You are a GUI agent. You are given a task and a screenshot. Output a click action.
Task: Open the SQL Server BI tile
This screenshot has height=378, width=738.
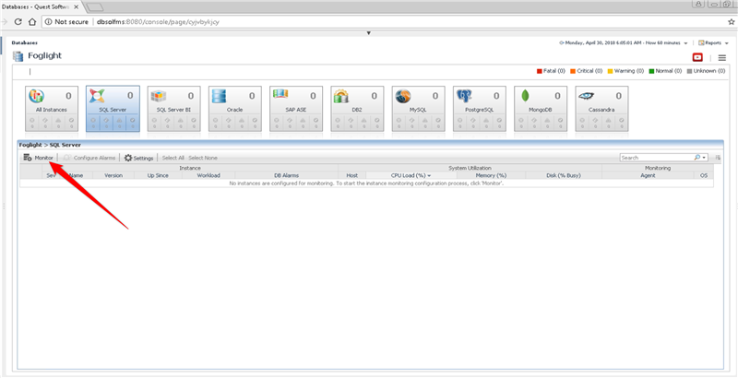[173, 109]
